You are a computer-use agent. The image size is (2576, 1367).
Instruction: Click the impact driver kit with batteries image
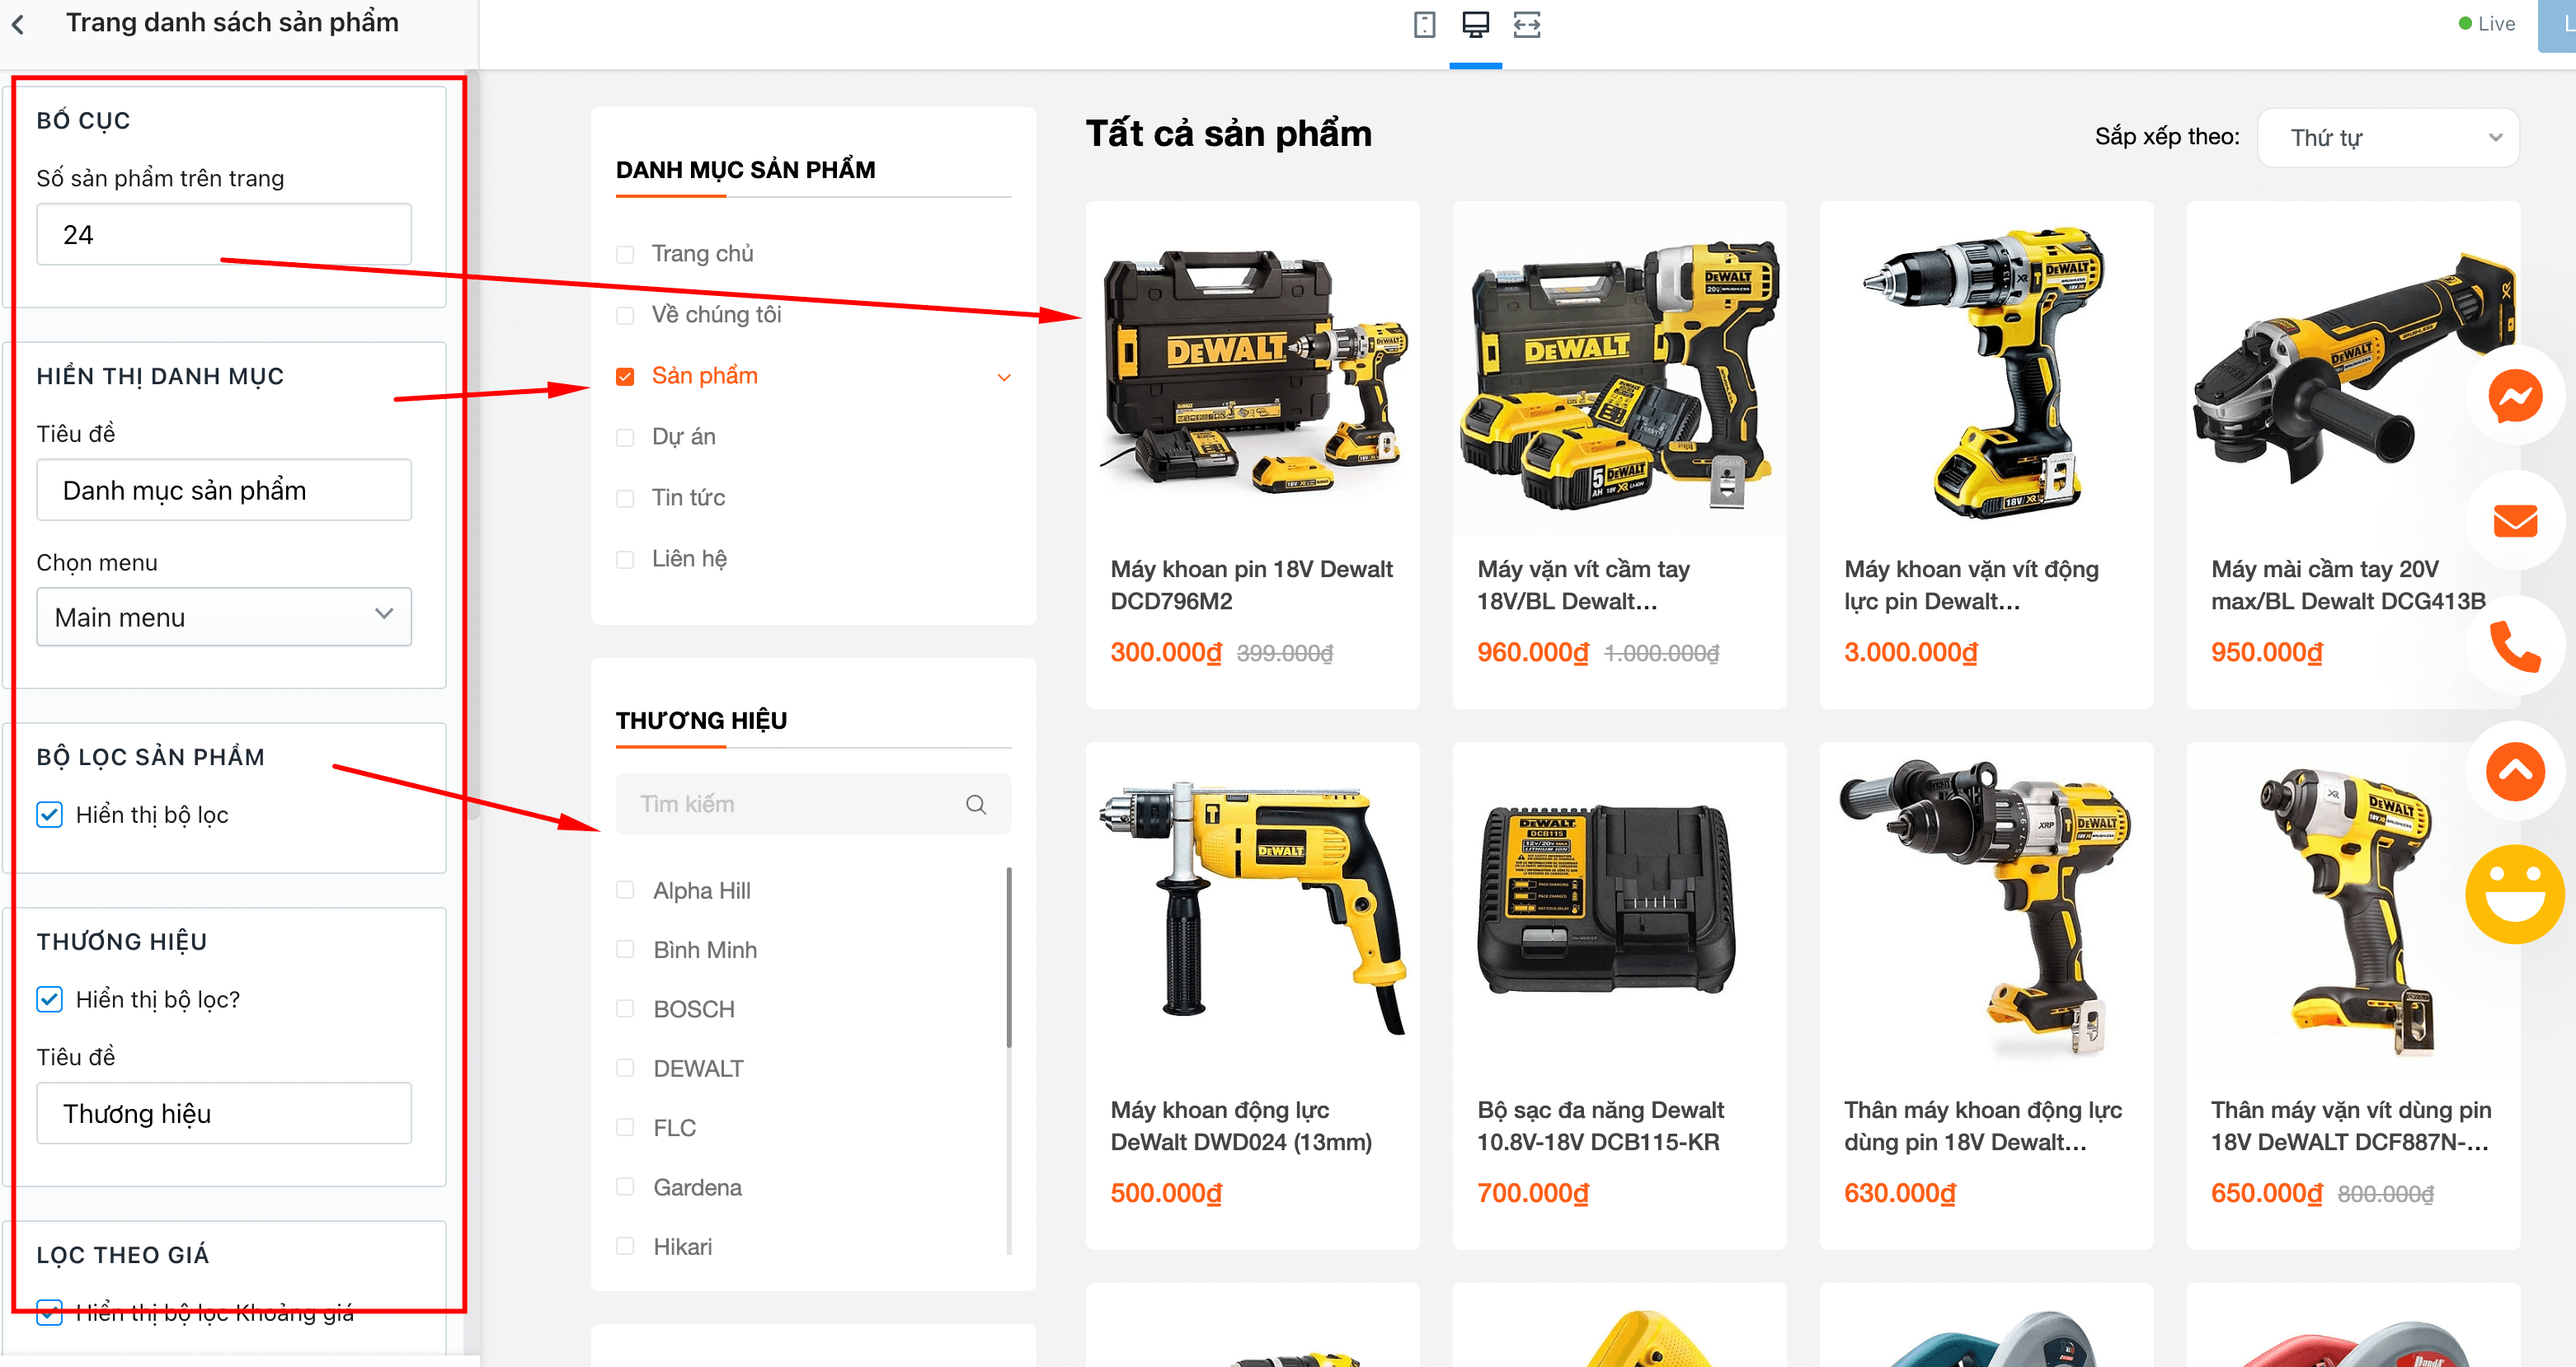pyautogui.click(x=1619, y=369)
